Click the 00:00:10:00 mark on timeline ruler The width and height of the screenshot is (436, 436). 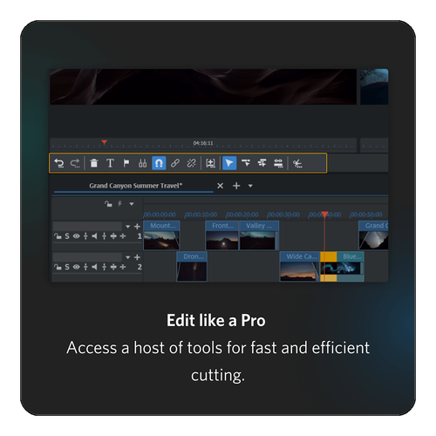(201, 215)
